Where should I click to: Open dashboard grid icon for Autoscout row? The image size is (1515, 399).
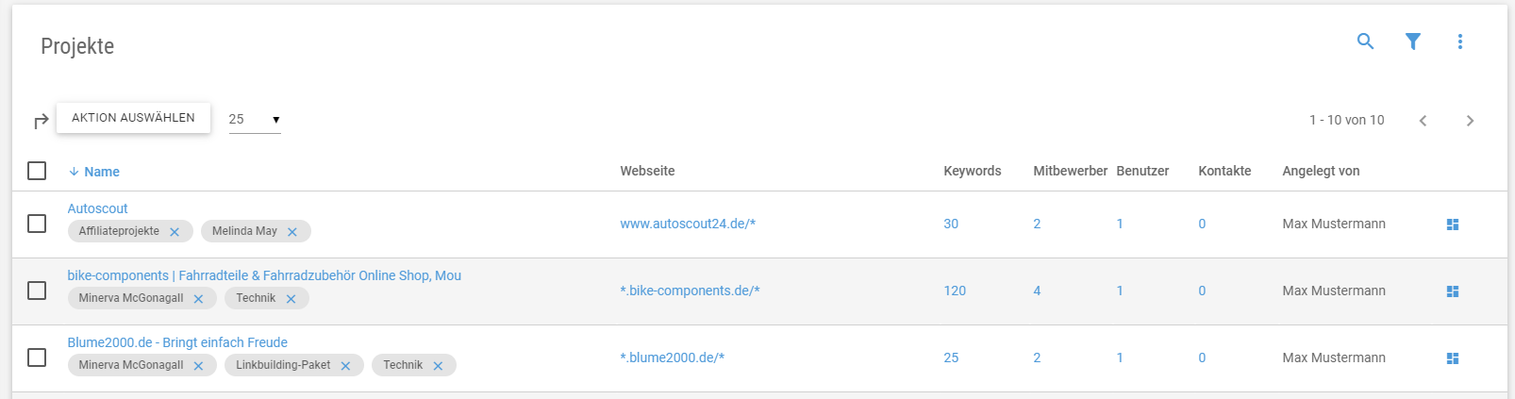click(x=1453, y=224)
